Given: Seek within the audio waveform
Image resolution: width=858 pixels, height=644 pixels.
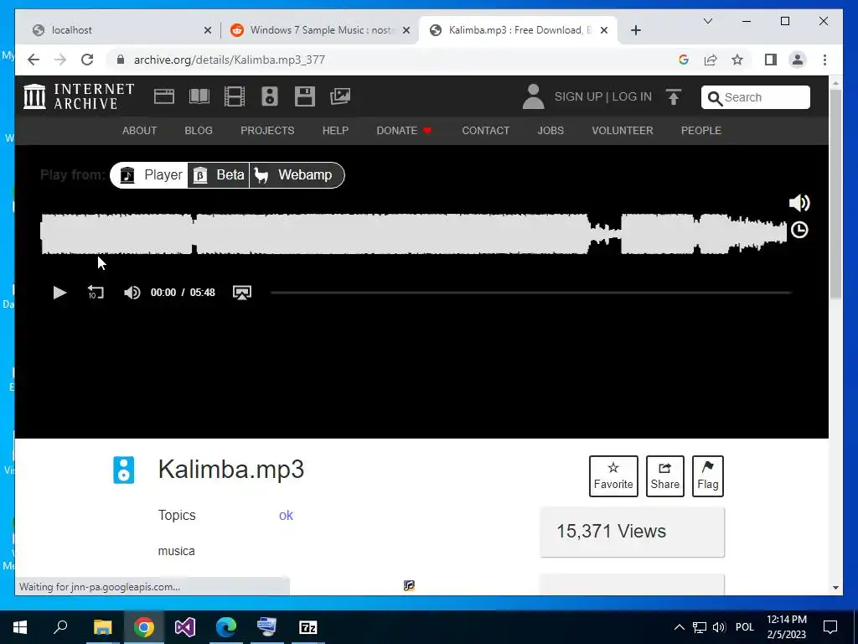Looking at the screenshot, I should (x=414, y=234).
